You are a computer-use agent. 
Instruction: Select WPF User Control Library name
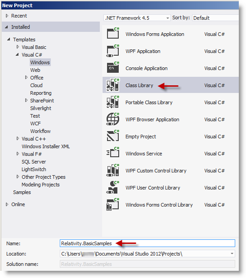click(x=153, y=188)
